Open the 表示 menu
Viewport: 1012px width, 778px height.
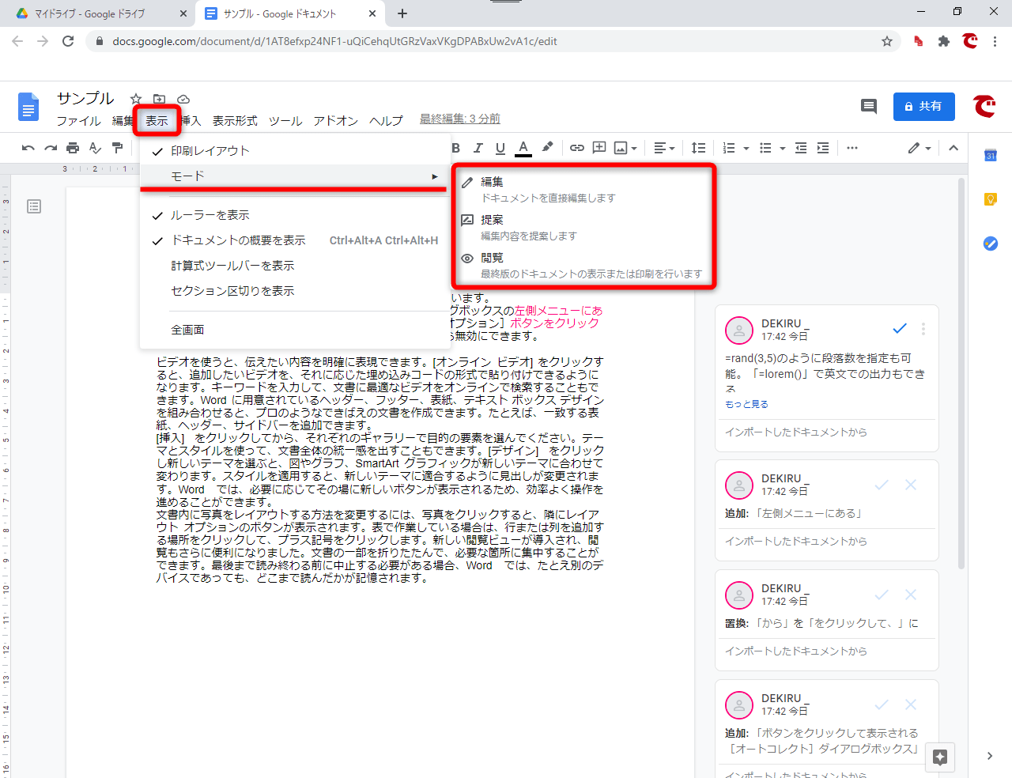point(157,121)
